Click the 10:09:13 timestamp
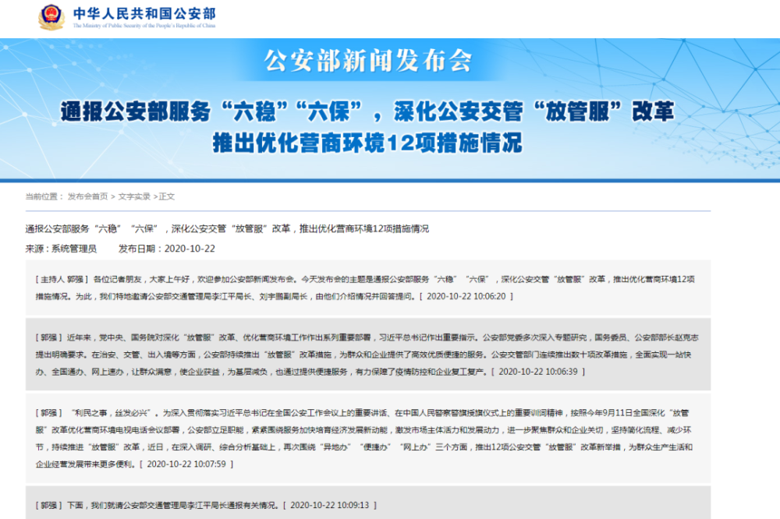Screen dimensions: 780x519 pyautogui.click(x=330, y=505)
